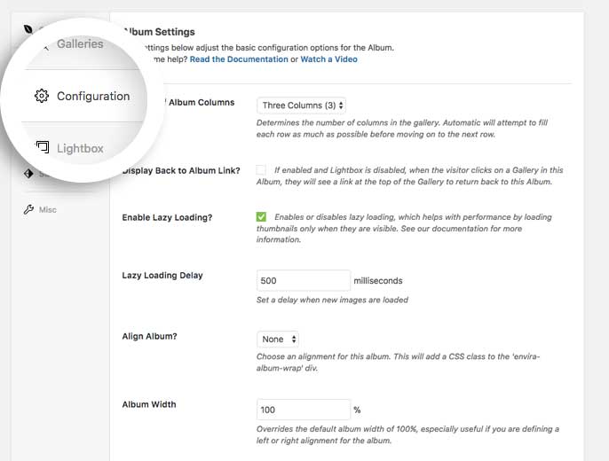Click the Album Width label
The width and height of the screenshot is (609, 461).
[x=149, y=404]
